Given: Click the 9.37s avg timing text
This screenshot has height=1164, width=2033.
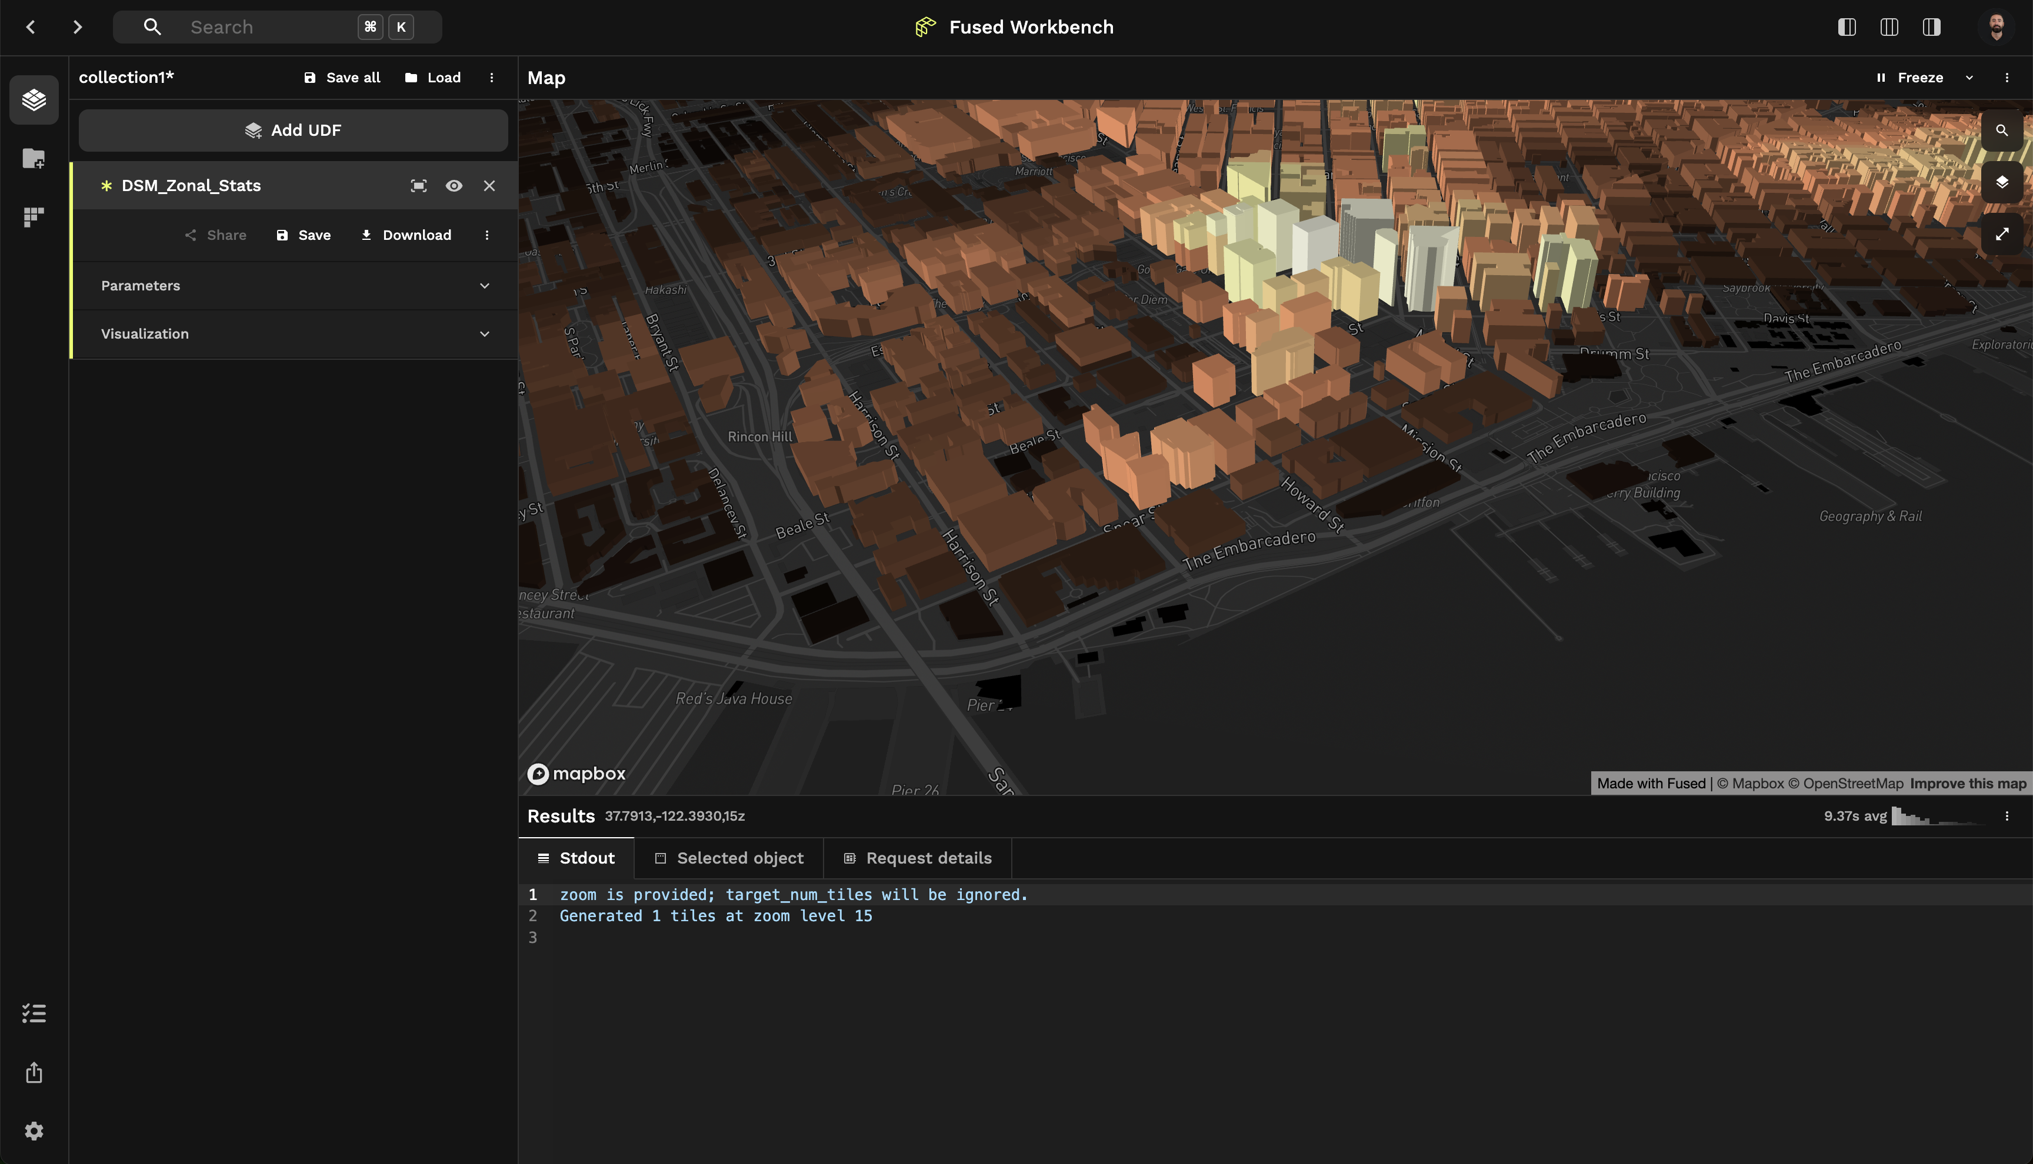Looking at the screenshot, I should 1855,816.
